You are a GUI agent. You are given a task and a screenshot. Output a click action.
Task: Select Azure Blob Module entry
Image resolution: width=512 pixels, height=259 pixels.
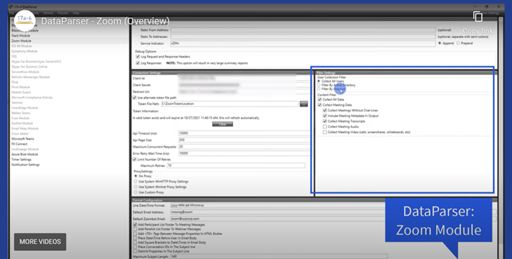coord(25,154)
